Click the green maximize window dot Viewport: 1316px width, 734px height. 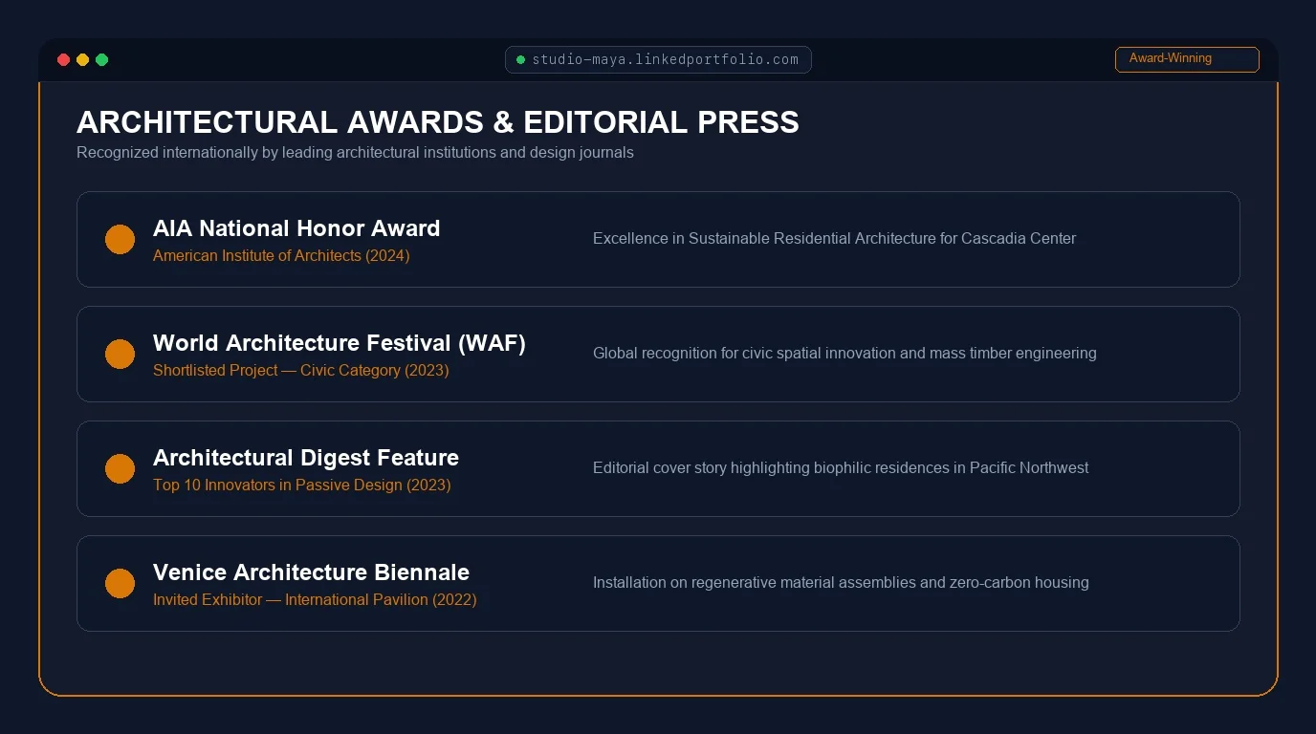coord(101,59)
